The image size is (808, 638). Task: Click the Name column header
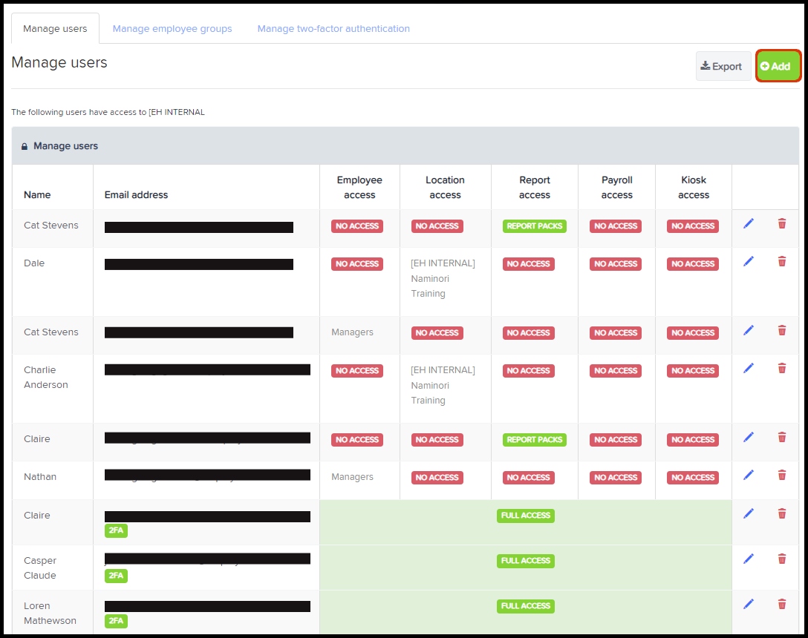37,195
